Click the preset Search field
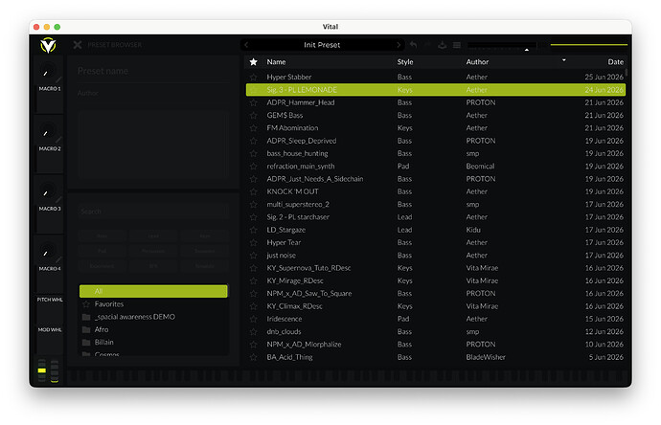Screen dimensions: 661x425 (153, 211)
